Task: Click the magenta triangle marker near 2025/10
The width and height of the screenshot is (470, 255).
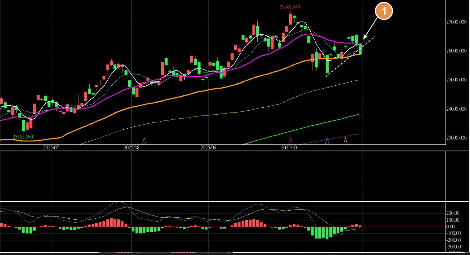Action: tap(290, 141)
